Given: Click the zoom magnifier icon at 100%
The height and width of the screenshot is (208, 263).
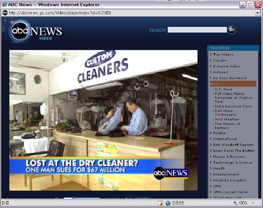Looking at the screenshot, I should (x=235, y=203).
